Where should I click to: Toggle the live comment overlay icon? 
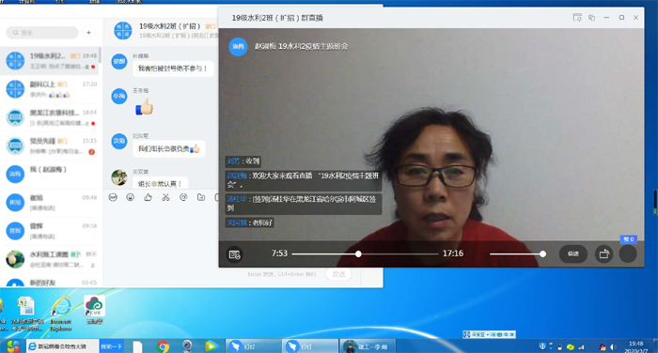click(235, 254)
